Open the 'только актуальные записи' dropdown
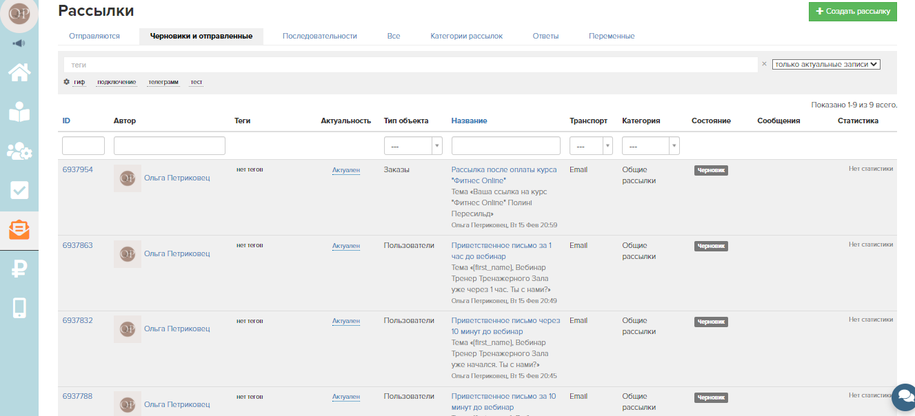Screen dimensions: 915x416 click(x=825, y=64)
